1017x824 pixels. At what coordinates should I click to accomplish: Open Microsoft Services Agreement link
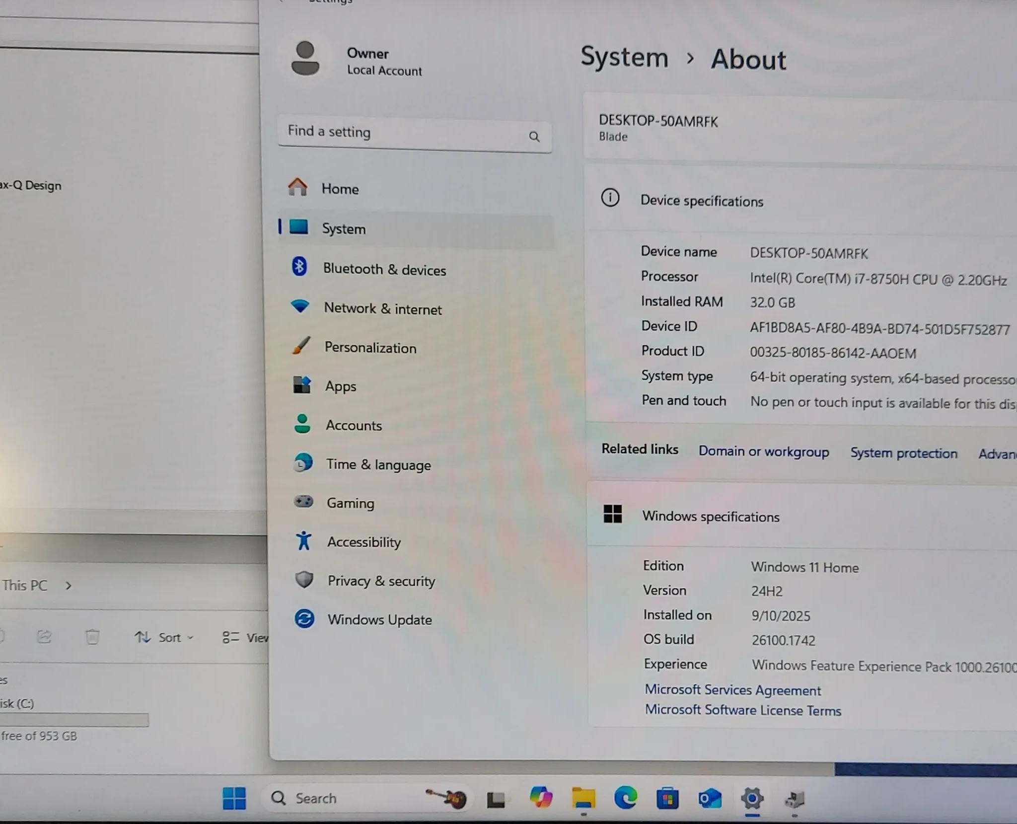pos(732,690)
